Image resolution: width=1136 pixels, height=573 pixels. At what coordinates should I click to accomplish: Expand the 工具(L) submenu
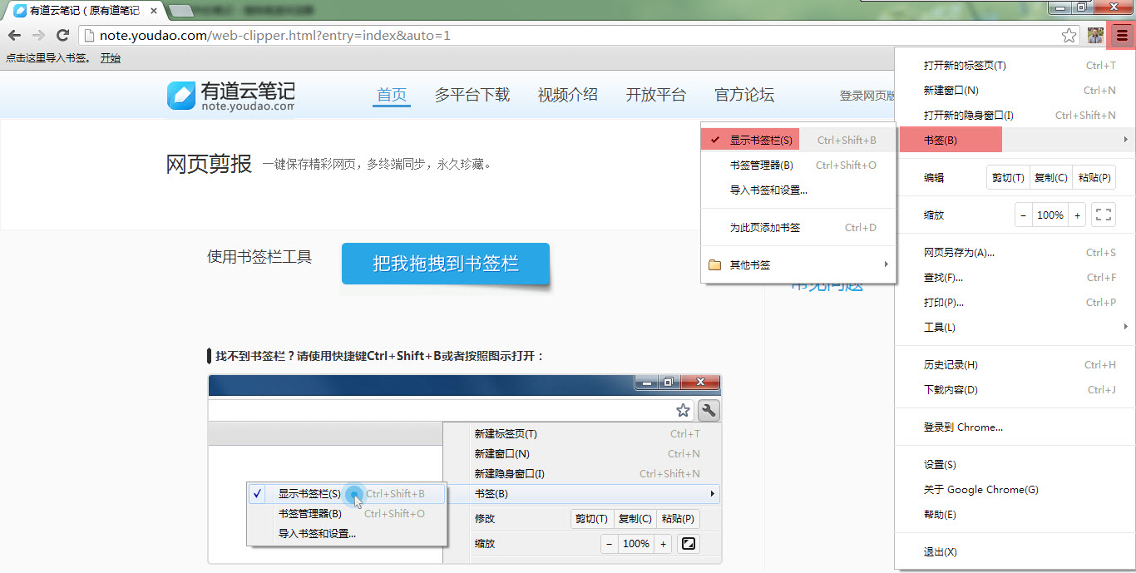(1015, 327)
